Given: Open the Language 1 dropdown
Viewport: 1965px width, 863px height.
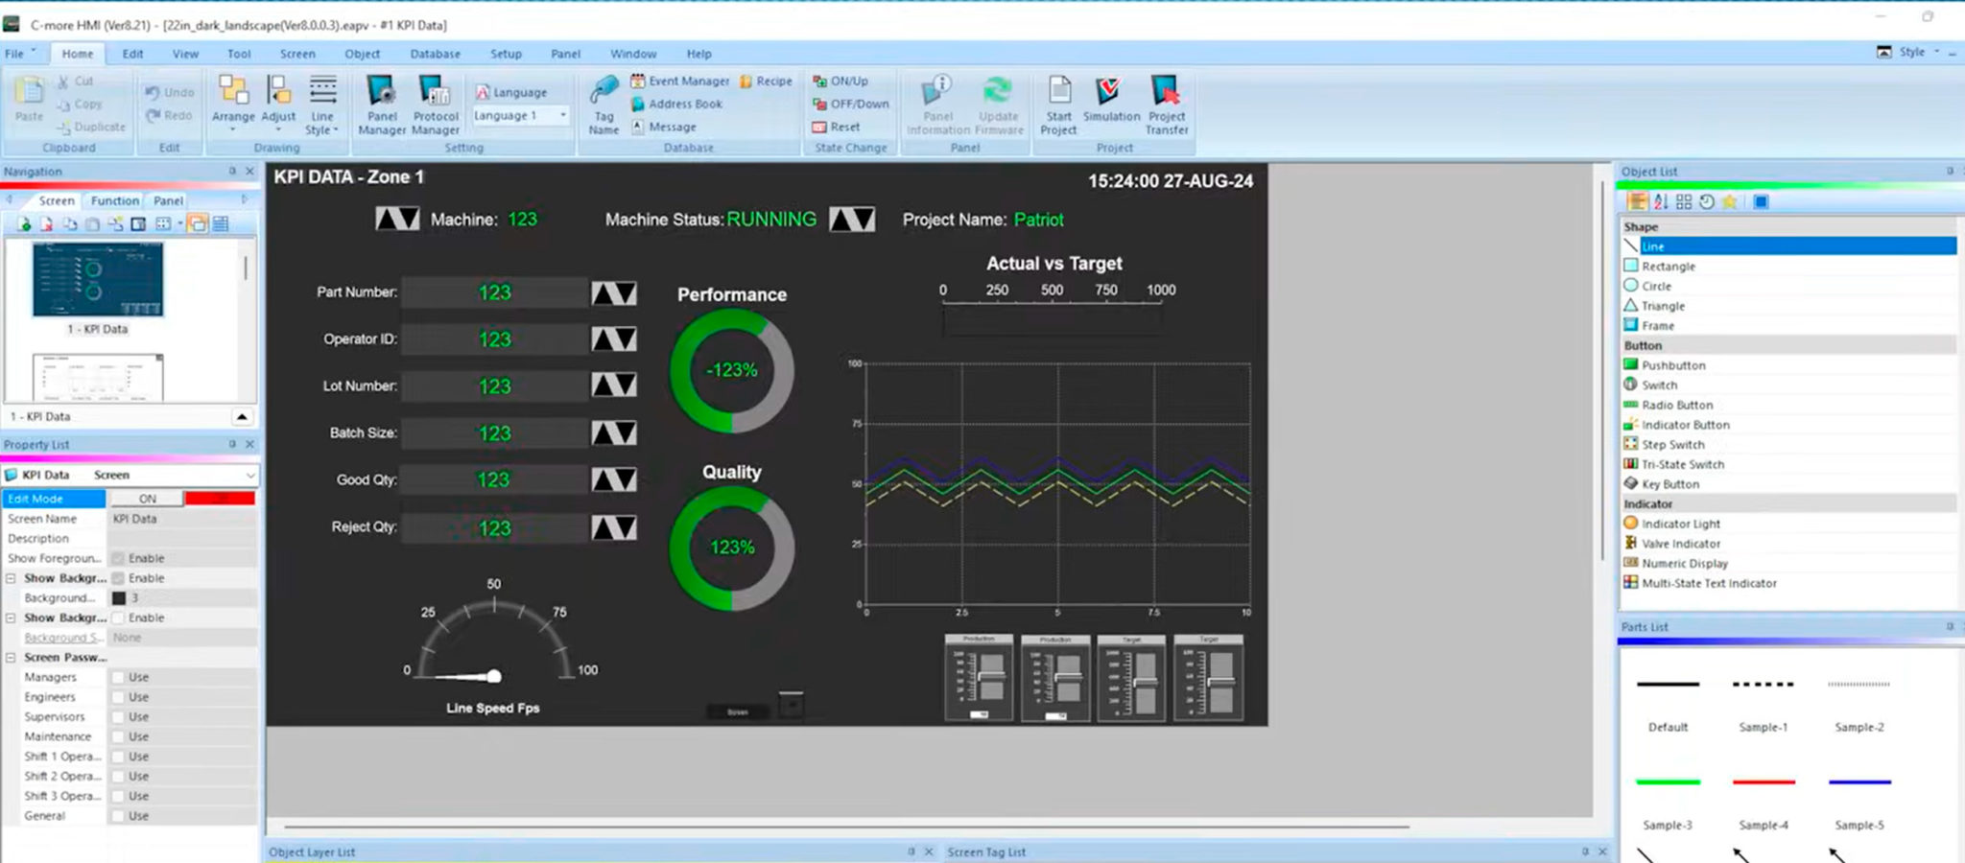Looking at the screenshot, I should point(561,115).
